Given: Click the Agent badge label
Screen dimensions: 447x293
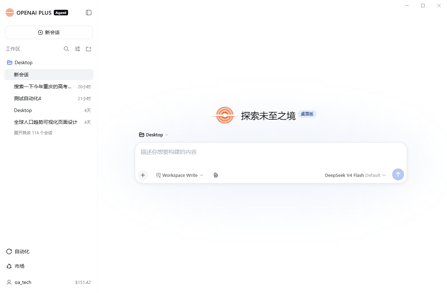Looking at the screenshot, I should [61, 13].
